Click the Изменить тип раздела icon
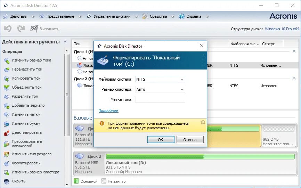The height and width of the screenshot is (188, 301). tap(7, 154)
